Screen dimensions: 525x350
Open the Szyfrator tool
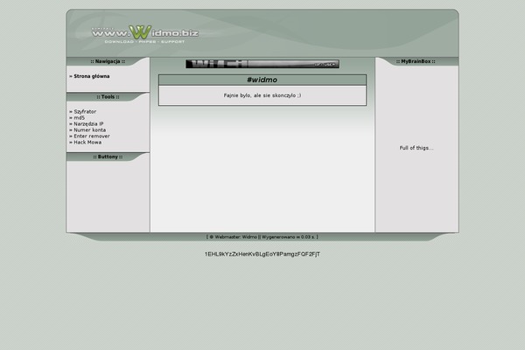(x=85, y=112)
